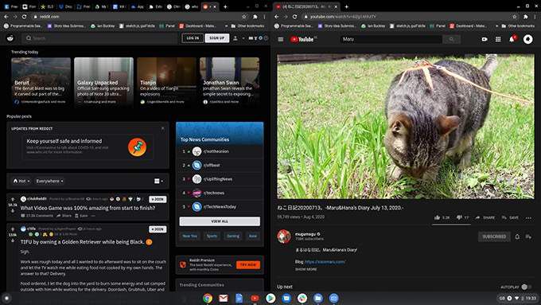Open the blog link in description
The height and width of the screenshot is (305, 541).
click(x=325, y=262)
